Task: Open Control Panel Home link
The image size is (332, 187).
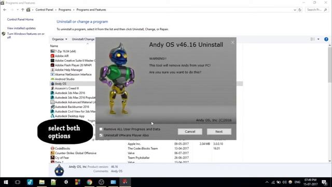Action: click(x=20, y=19)
